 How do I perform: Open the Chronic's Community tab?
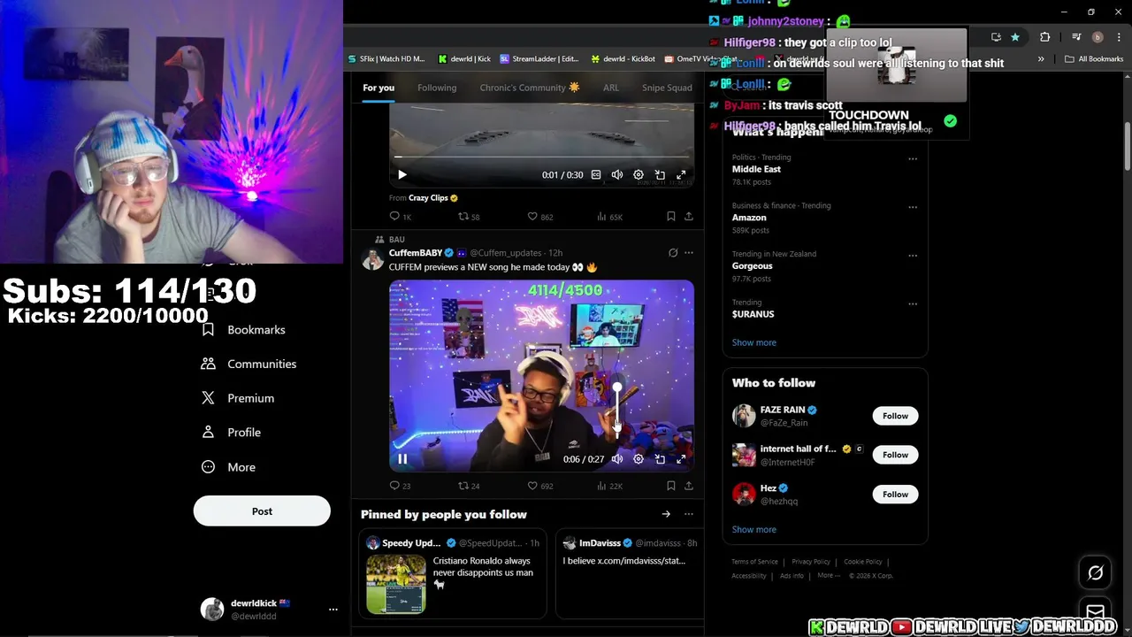tap(530, 88)
